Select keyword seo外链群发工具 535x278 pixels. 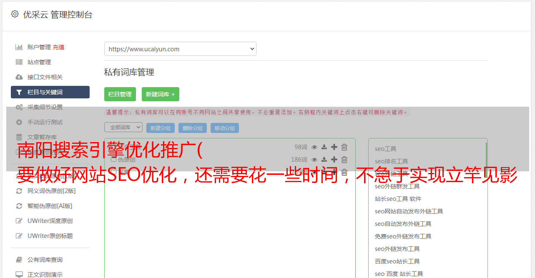coord(397,186)
